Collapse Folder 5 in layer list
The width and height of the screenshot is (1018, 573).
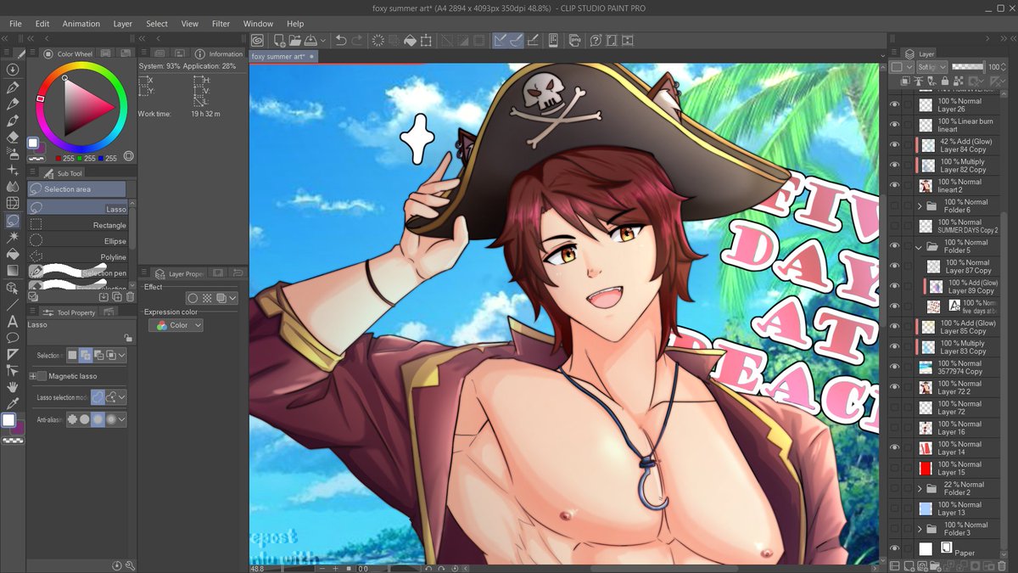(920, 246)
